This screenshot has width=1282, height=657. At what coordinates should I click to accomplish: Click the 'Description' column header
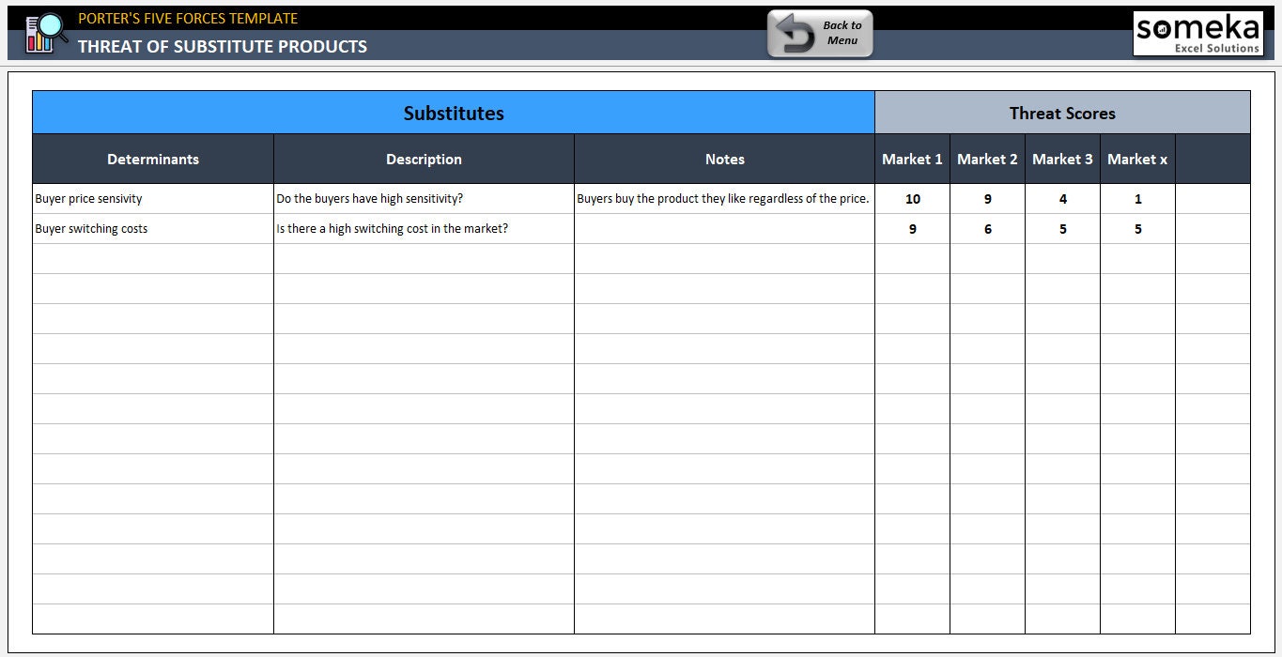pos(424,159)
